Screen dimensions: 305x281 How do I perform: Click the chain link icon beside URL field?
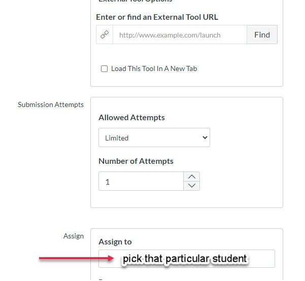[104, 35]
